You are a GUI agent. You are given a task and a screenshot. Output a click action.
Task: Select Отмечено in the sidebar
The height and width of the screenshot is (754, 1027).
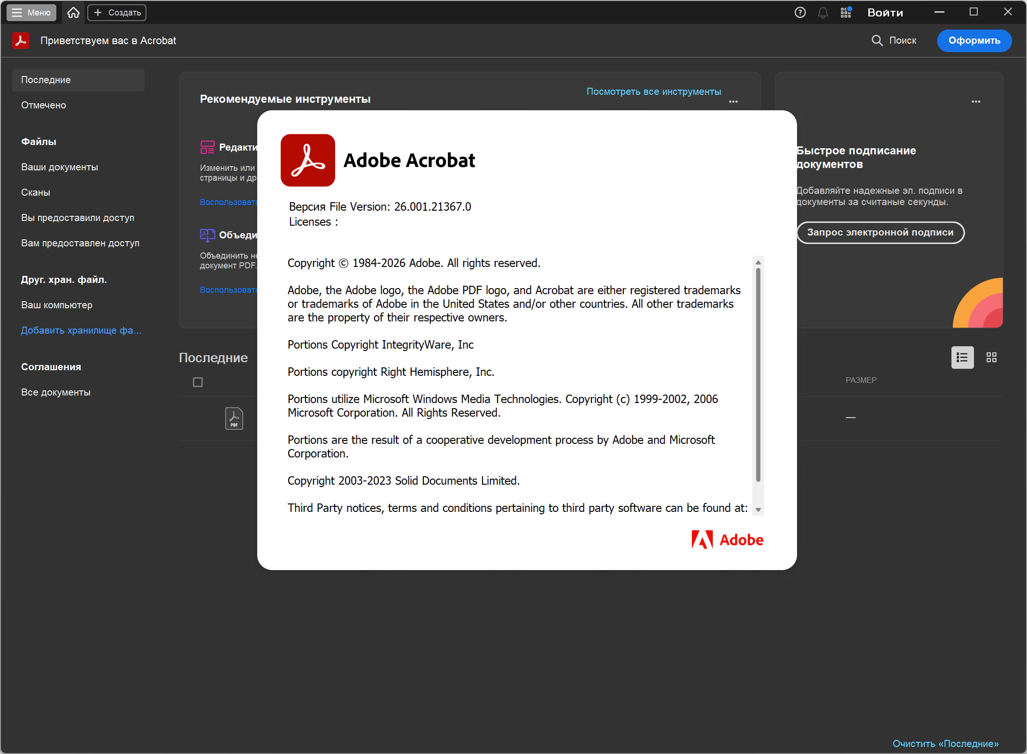[44, 105]
